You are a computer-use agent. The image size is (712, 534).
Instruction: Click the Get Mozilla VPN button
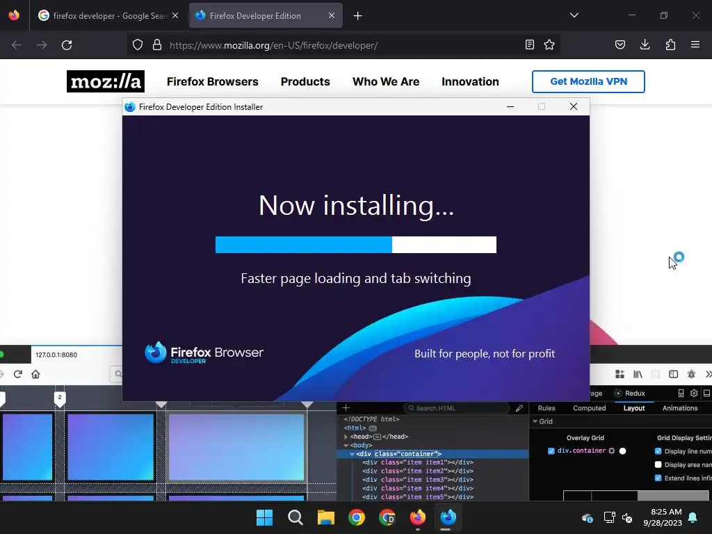[588, 82]
